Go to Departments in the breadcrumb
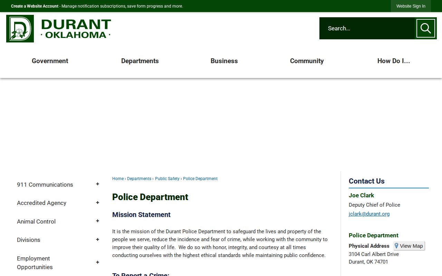Viewport: 442px width, 276px height. coord(139,179)
